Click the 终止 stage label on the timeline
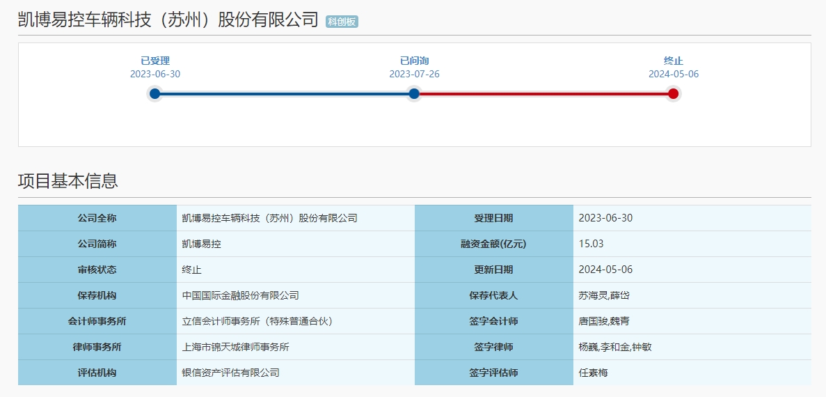 [673, 61]
